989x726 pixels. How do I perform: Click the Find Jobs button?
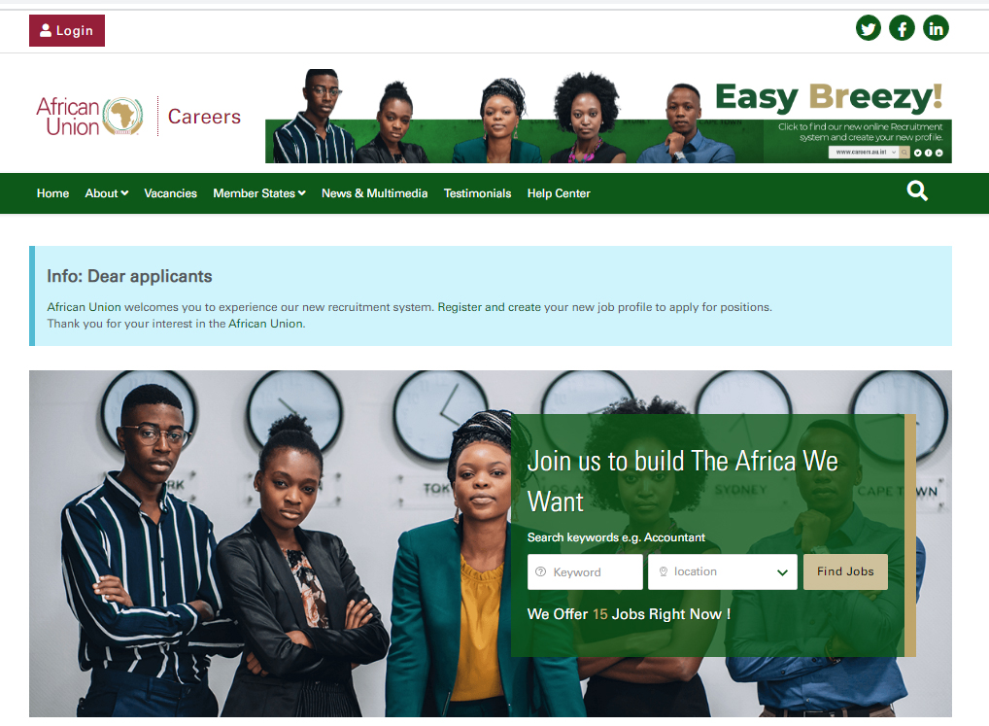pos(845,571)
